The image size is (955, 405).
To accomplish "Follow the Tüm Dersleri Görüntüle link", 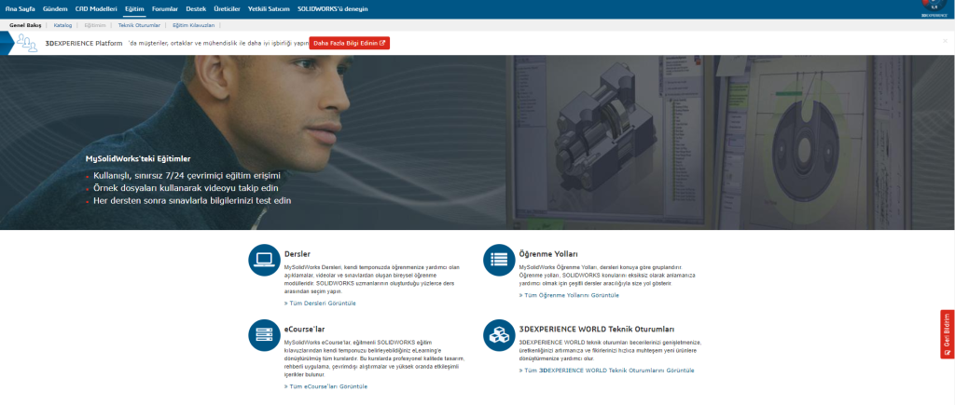I will click(320, 304).
